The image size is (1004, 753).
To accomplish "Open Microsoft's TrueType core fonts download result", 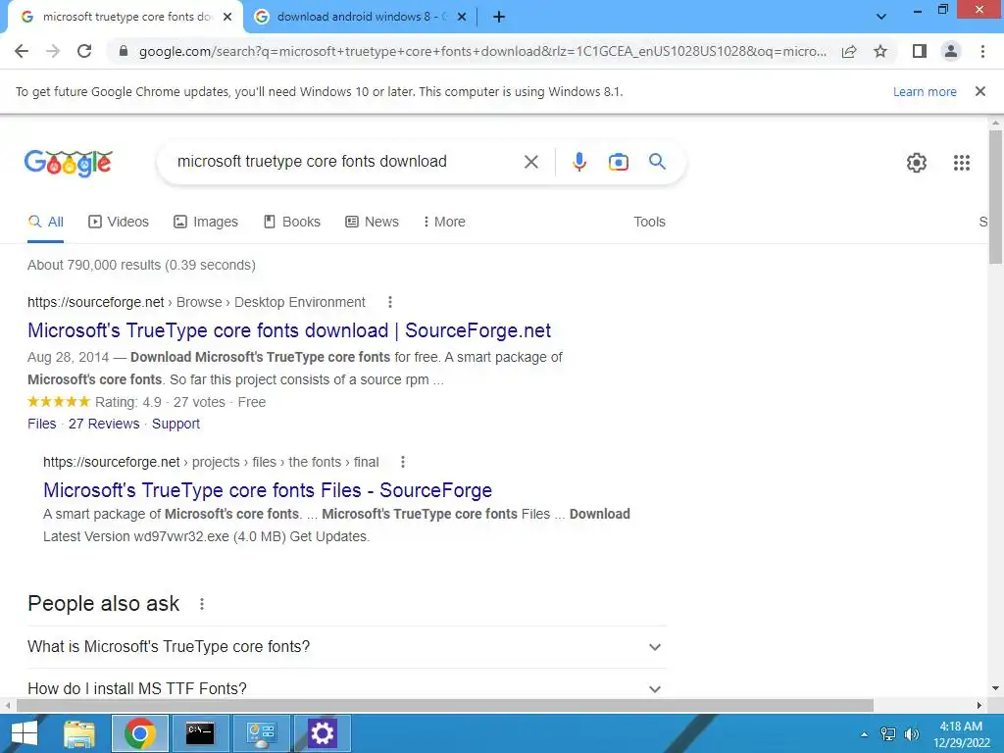I will point(289,330).
